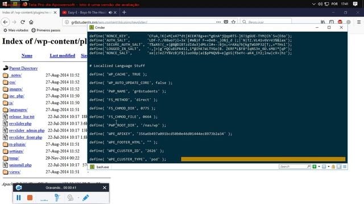
Task: Go forward to the next page
Action: click(14, 22)
